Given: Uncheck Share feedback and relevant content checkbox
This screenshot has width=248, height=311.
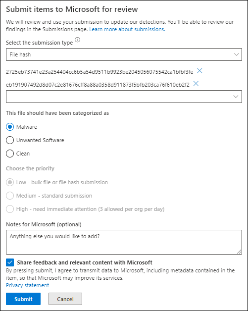Looking at the screenshot, I should (x=10, y=262).
